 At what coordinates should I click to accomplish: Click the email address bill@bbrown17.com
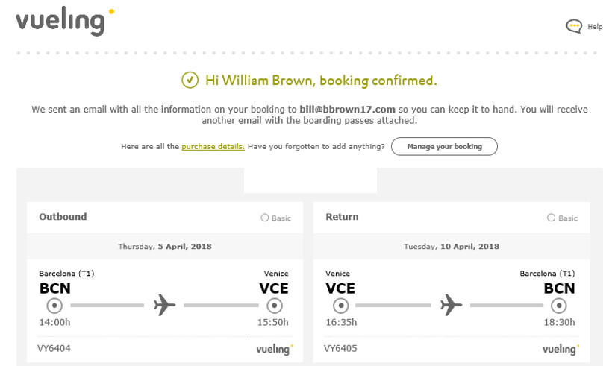[x=348, y=110]
